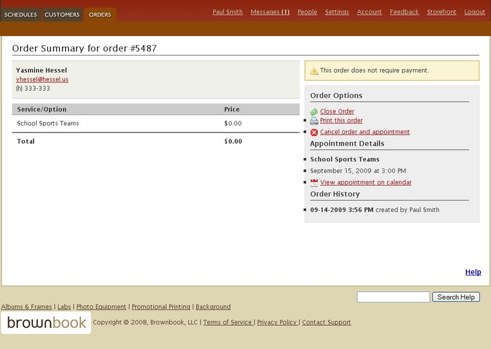Click the Search Help button

[456, 297]
